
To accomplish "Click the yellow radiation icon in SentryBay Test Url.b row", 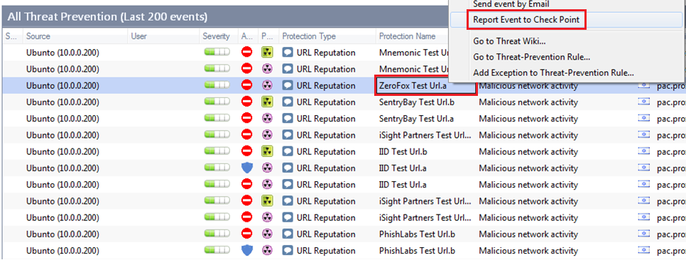I will click(x=267, y=102).
